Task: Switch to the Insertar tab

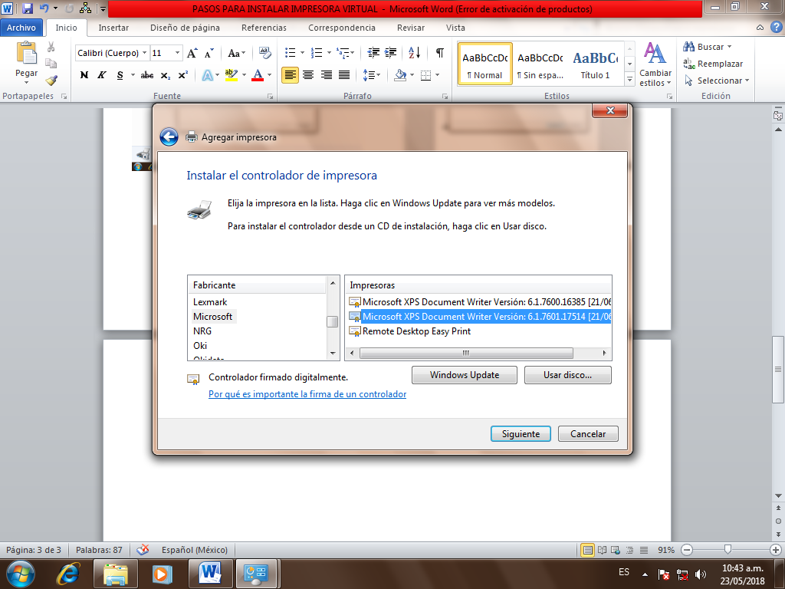Action: point(113,28)
